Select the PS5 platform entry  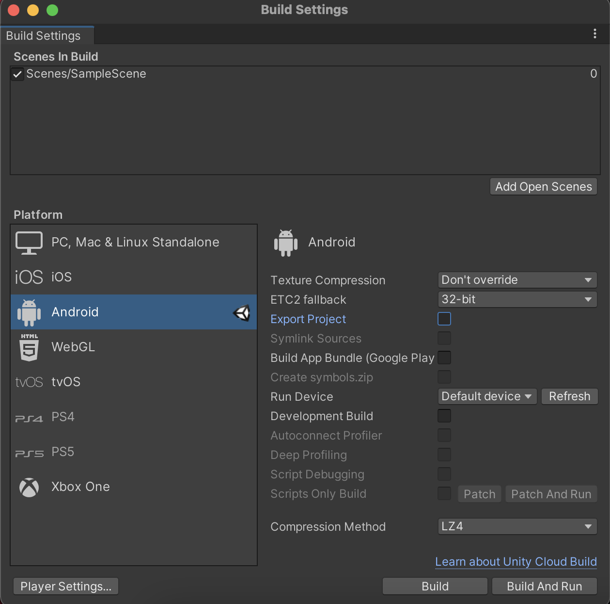[134, 452]
